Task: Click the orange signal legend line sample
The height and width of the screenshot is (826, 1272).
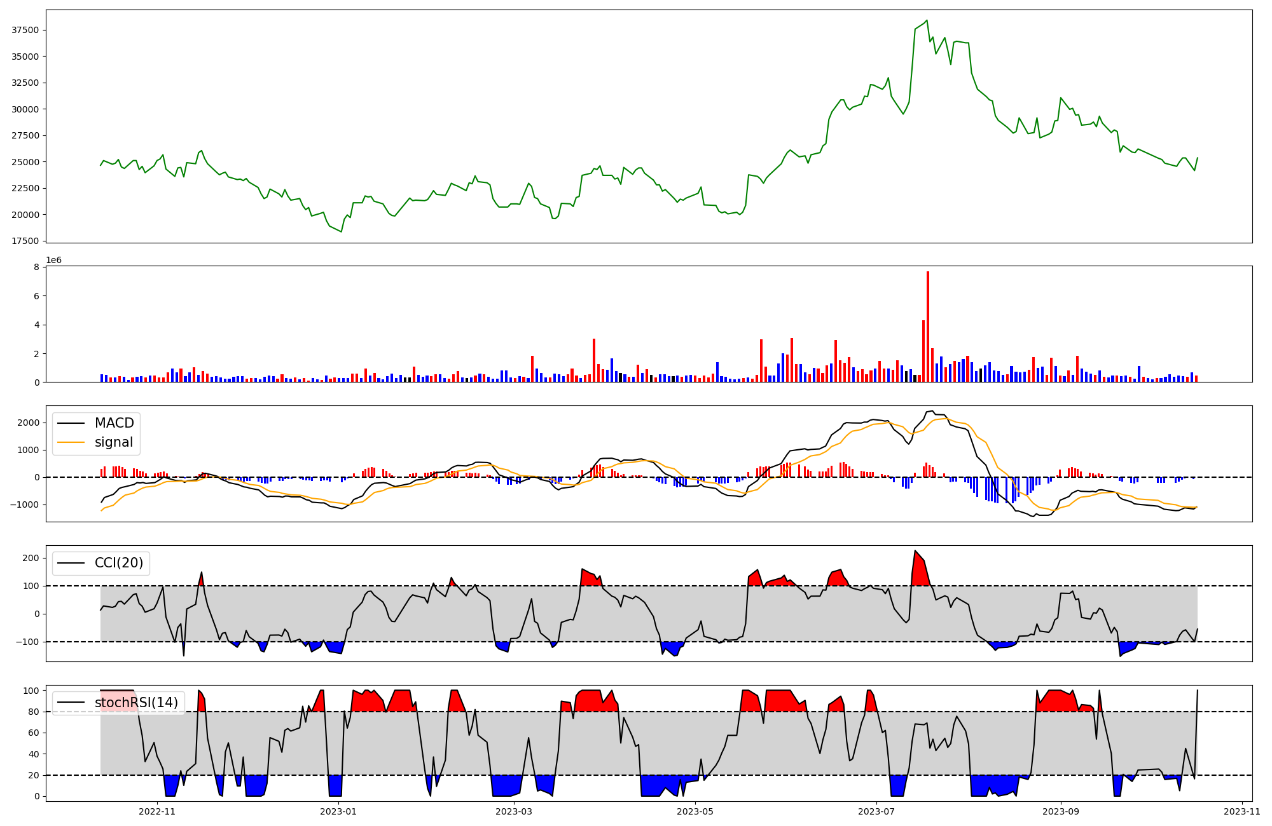Action: point(71,442)
